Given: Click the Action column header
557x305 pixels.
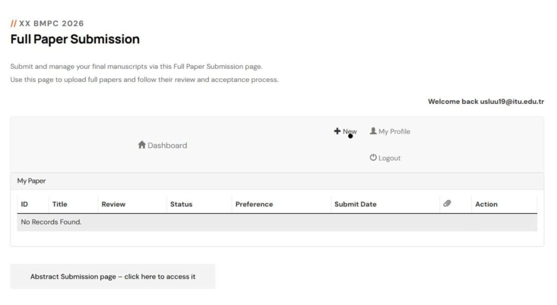Looking at the screenshot, I should (x=486, y=204).
